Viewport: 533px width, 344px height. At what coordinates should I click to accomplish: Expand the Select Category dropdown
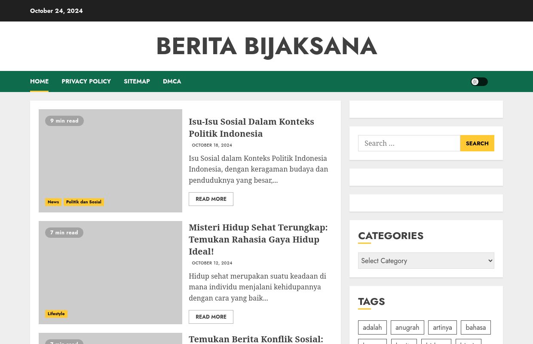tap(426, 261)
